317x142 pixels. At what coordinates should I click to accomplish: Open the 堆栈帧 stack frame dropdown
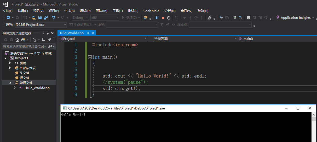(x=220, y=25)
